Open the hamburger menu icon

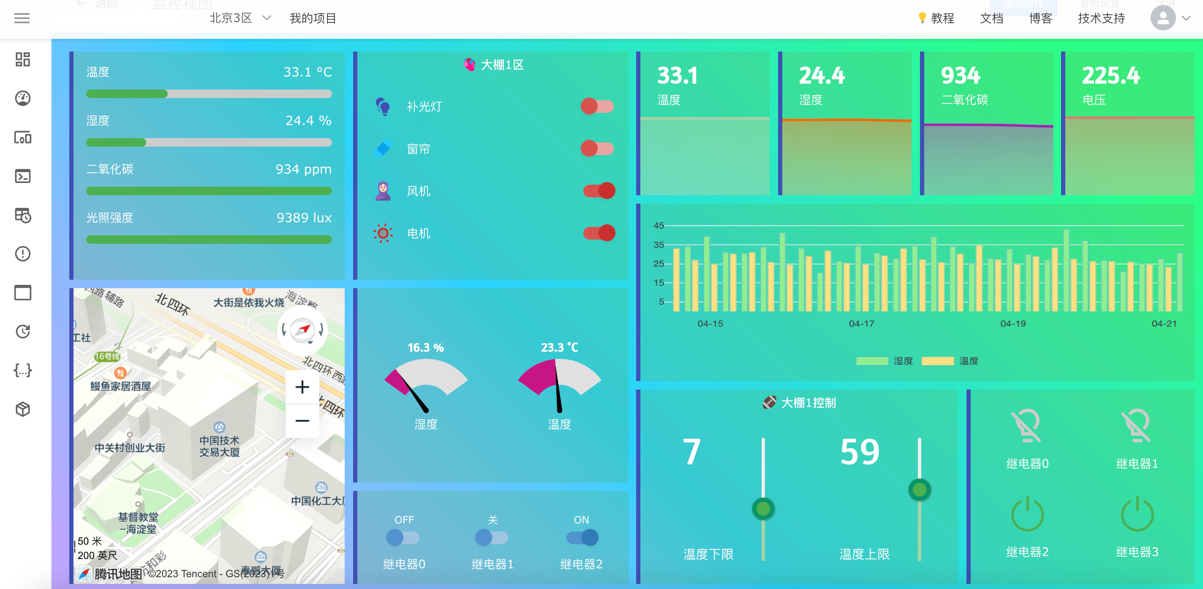tap(22, 18)
